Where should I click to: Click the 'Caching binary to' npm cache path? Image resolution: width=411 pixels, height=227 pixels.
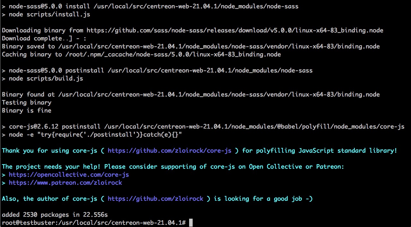click(x=173, y=55)
